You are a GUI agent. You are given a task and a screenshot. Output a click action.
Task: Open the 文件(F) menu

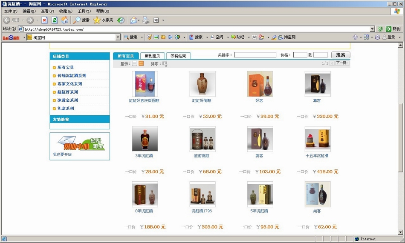(11, 11)
